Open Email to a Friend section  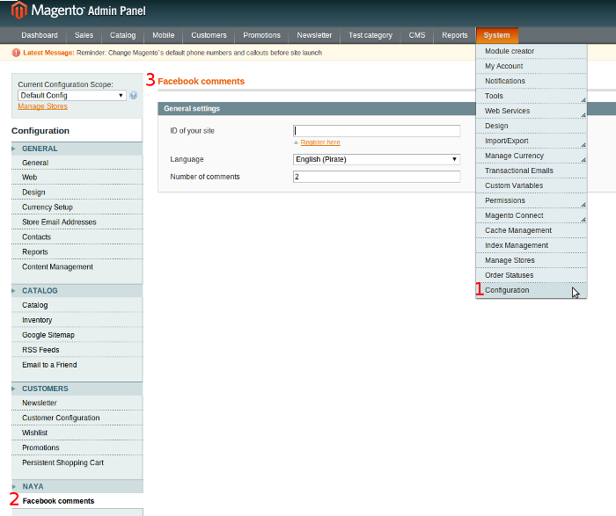[77, 365]
